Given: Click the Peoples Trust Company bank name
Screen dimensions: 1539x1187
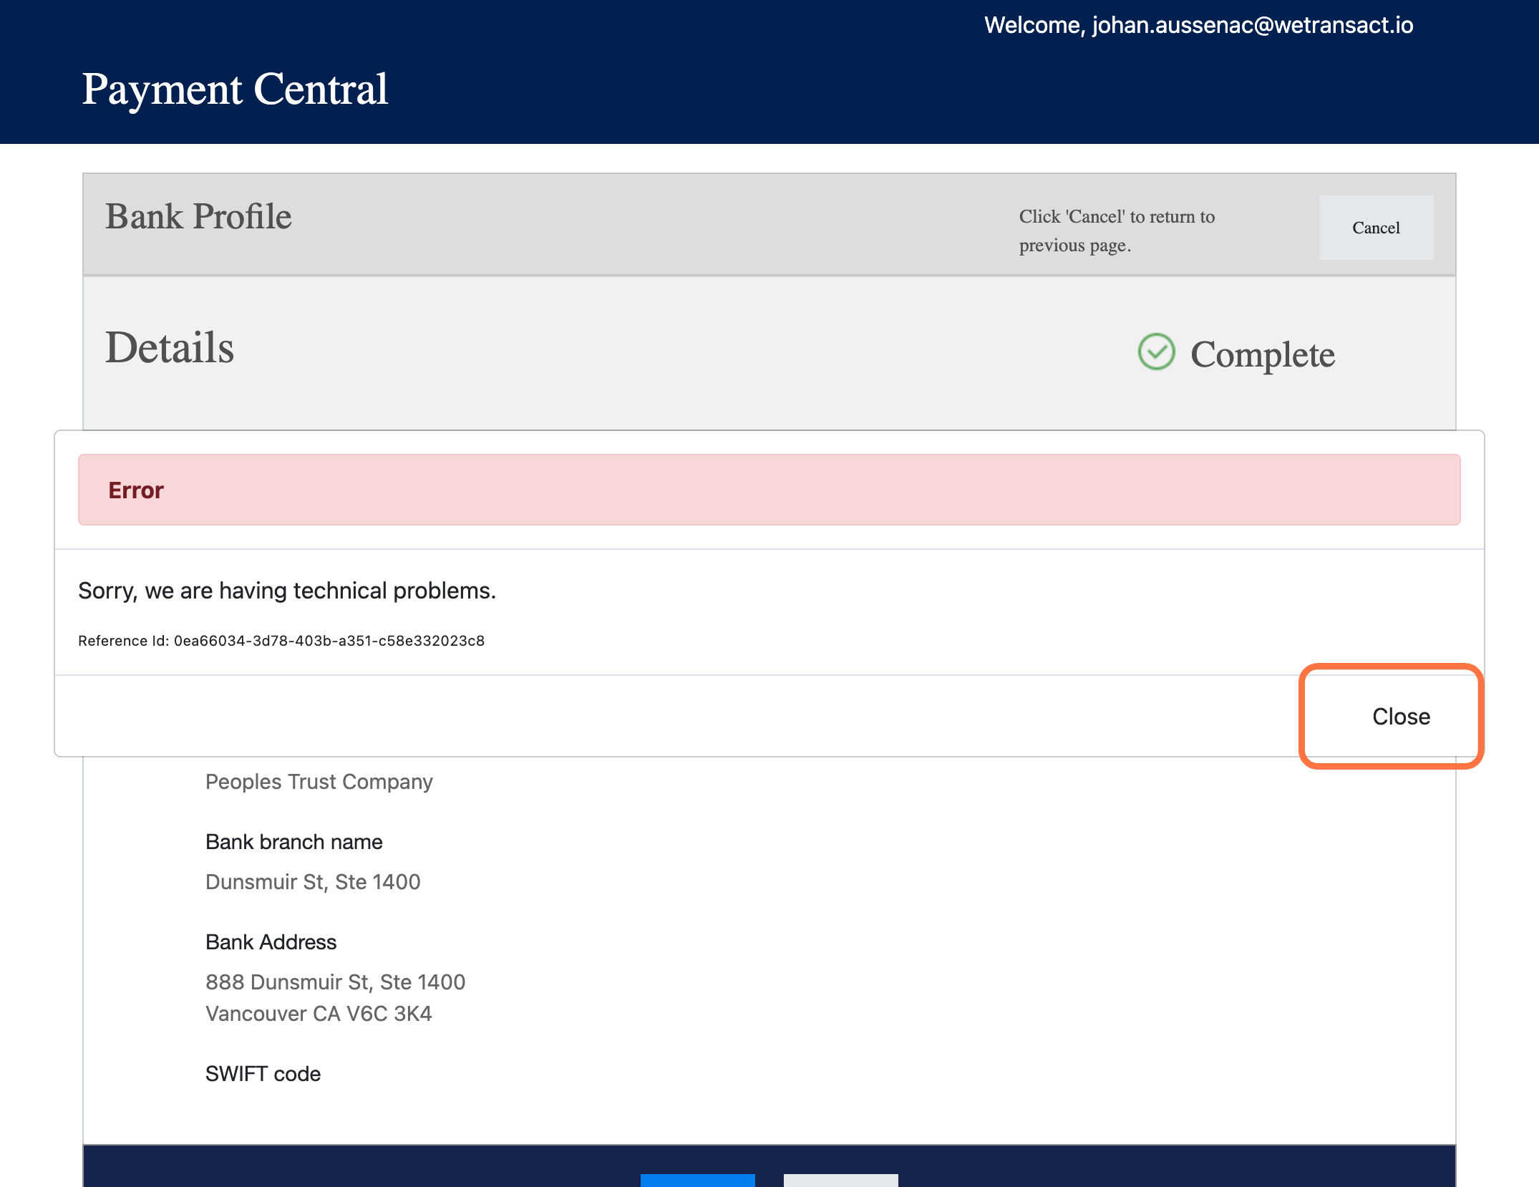Looking at the screenshot, I should (319, 782).
